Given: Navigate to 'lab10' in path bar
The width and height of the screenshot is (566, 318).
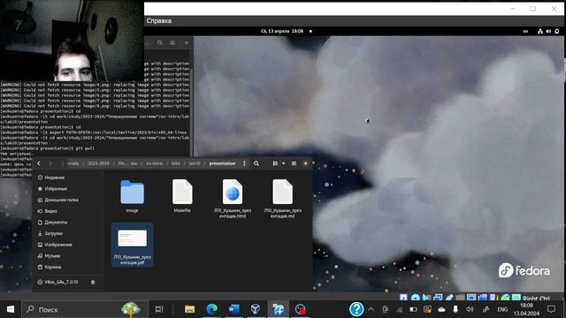Looking at the screenshot, I should click(x=195, y=163).
